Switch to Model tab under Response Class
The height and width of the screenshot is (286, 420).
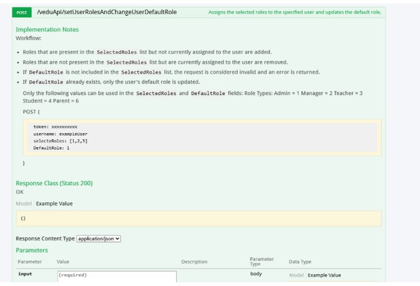[23, 203]
